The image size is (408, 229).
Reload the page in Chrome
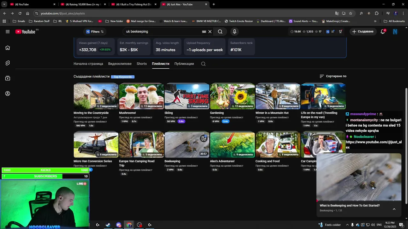tap(20, 13)
